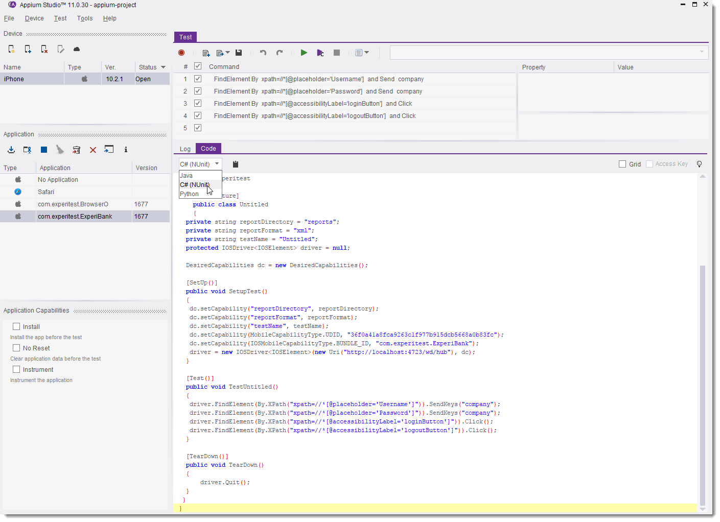The image size is (720, 522).
Task: Save the test with floppy disk icon
Action: click(x=239, y=53)
